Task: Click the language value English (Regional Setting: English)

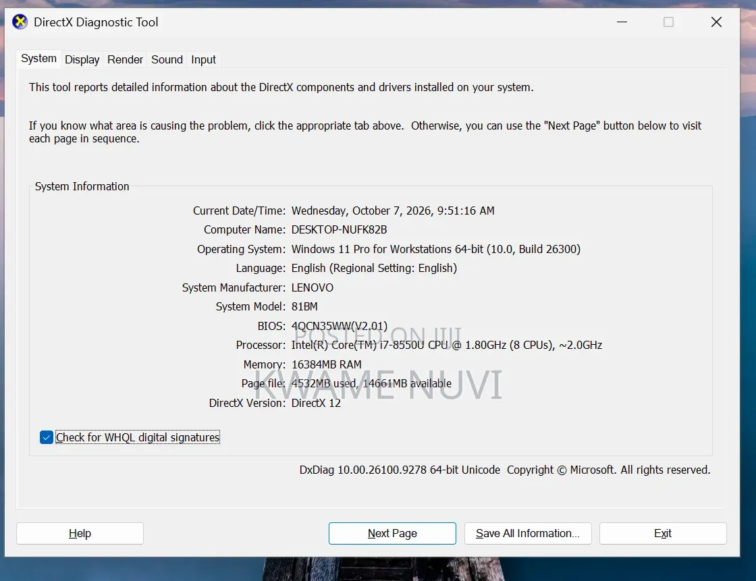Action: [374, 268]
